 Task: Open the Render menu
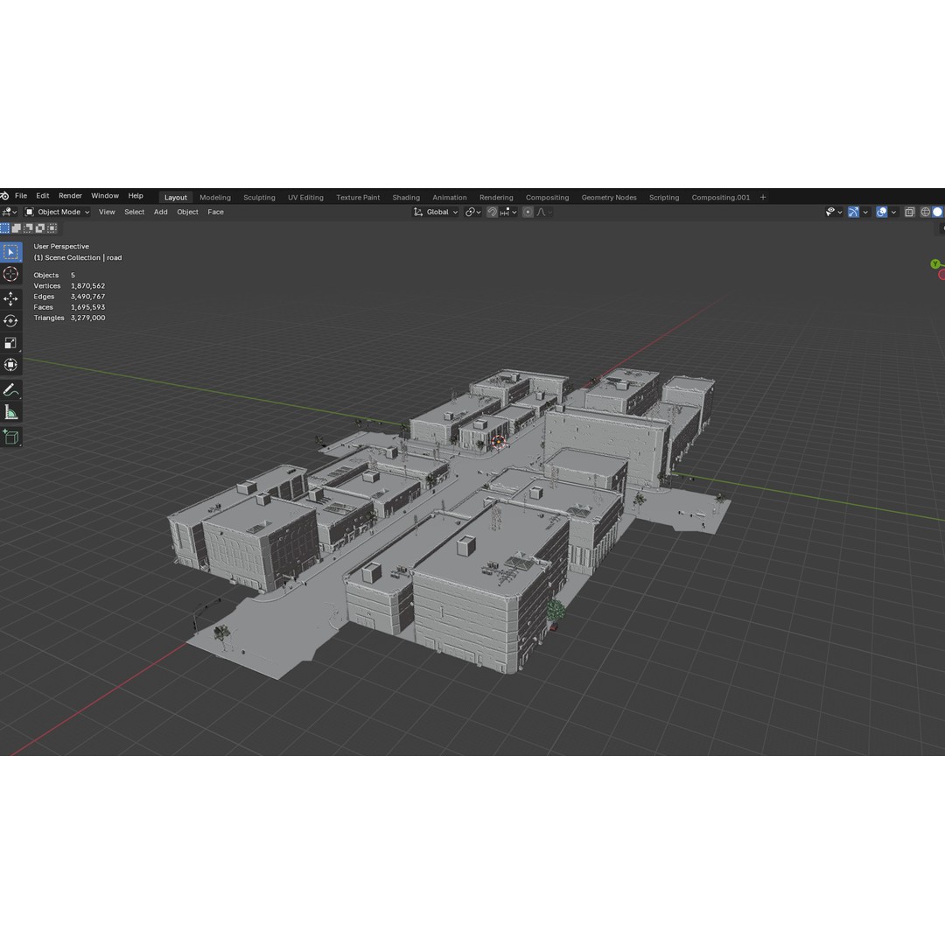[70, 195]
